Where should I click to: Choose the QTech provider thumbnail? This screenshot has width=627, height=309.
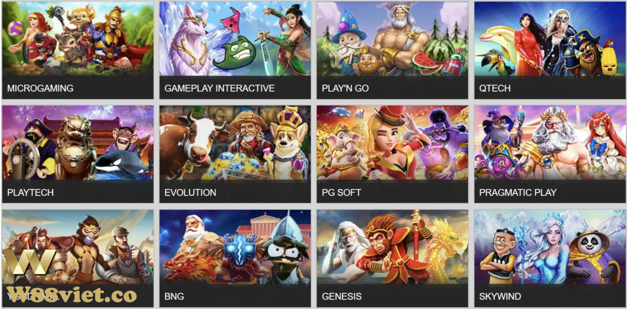[550, 39]
